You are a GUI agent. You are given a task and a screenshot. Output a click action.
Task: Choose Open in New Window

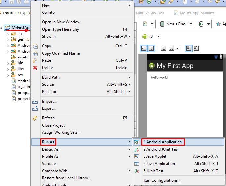[82, 22]
